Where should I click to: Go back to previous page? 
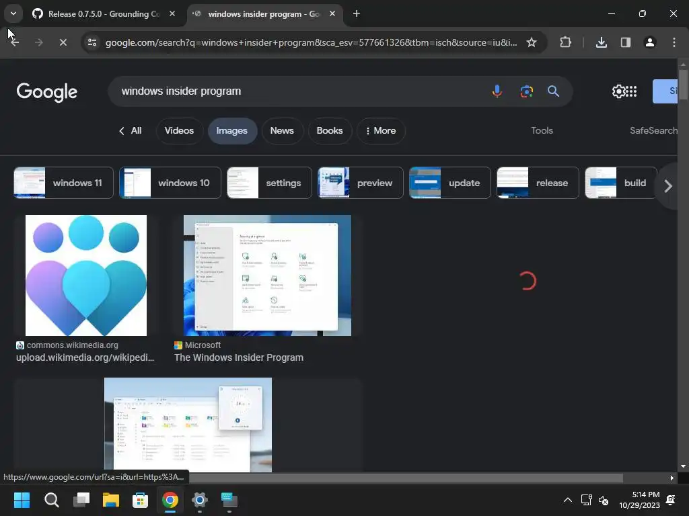click(x=15, y=42)
